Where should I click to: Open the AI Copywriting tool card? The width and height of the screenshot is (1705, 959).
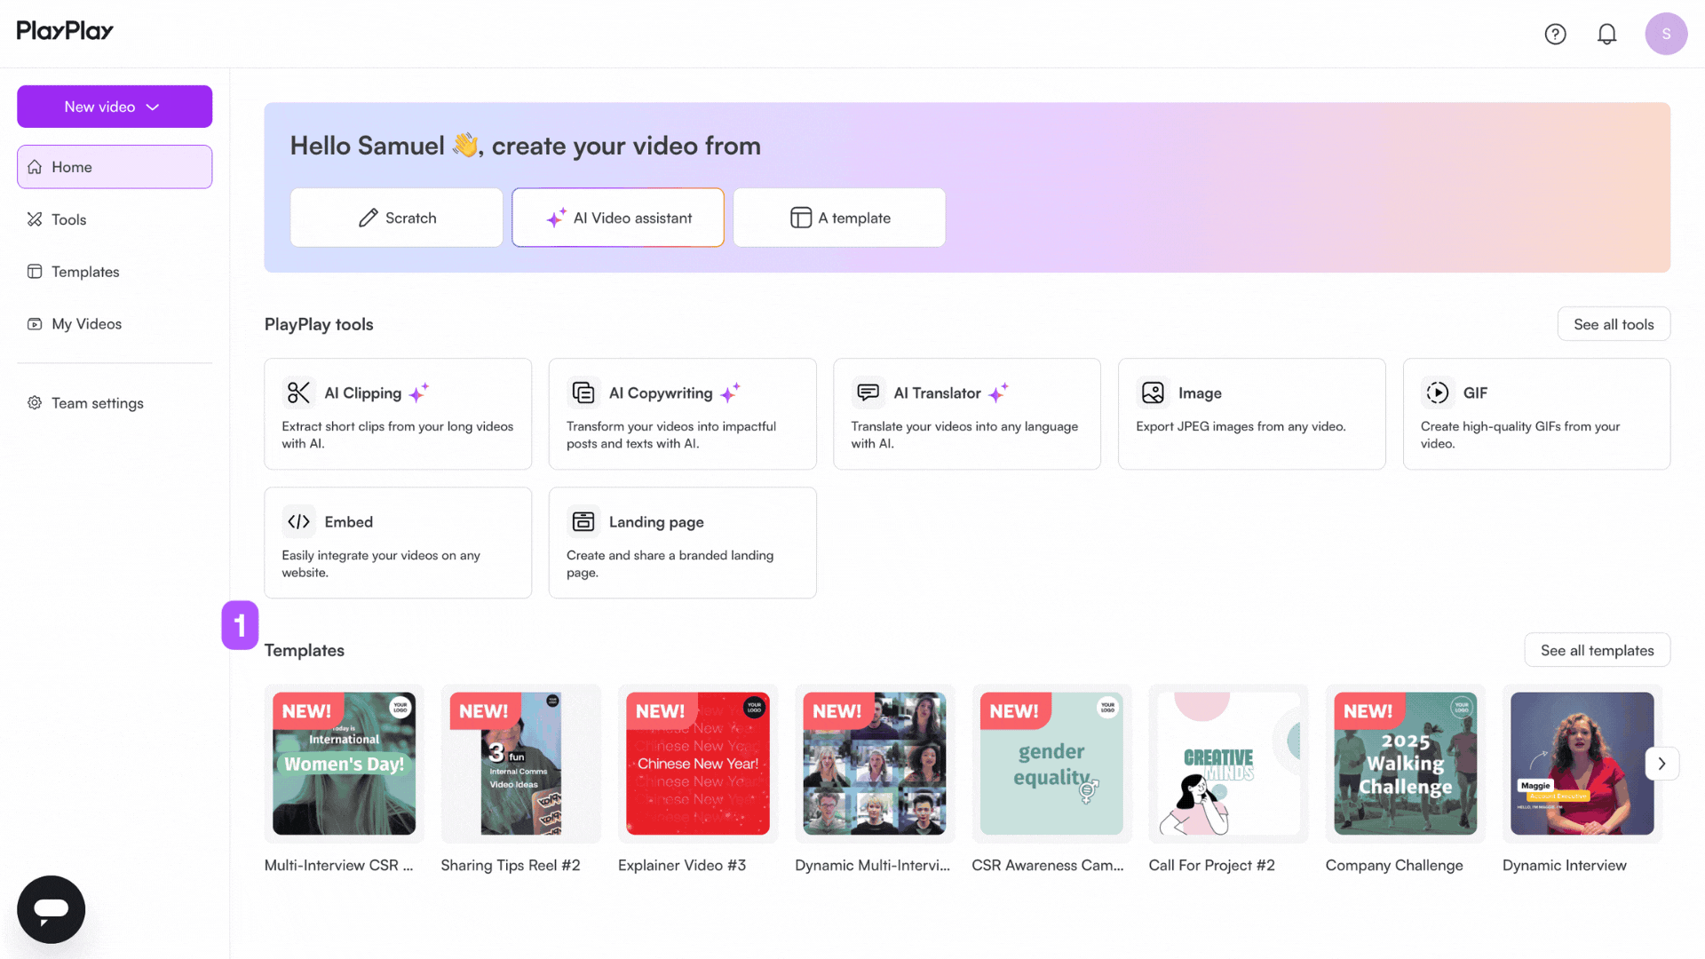click(682, 414)
